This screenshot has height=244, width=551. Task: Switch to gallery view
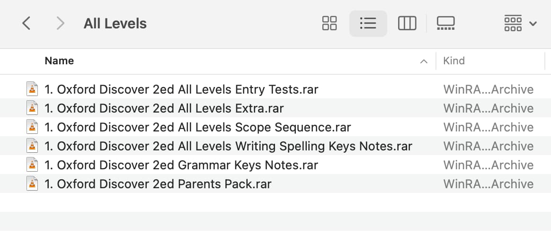point(445,24)
